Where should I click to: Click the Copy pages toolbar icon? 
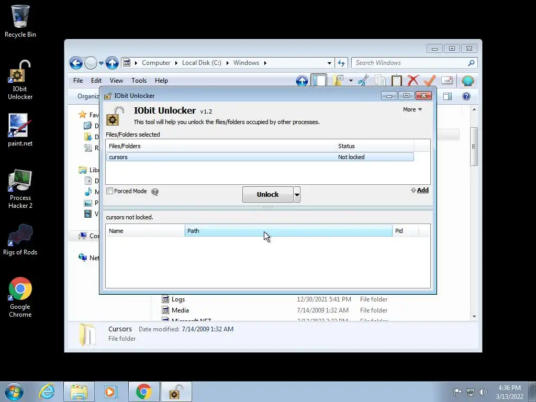pyautogui.click(x=380, y=81)
